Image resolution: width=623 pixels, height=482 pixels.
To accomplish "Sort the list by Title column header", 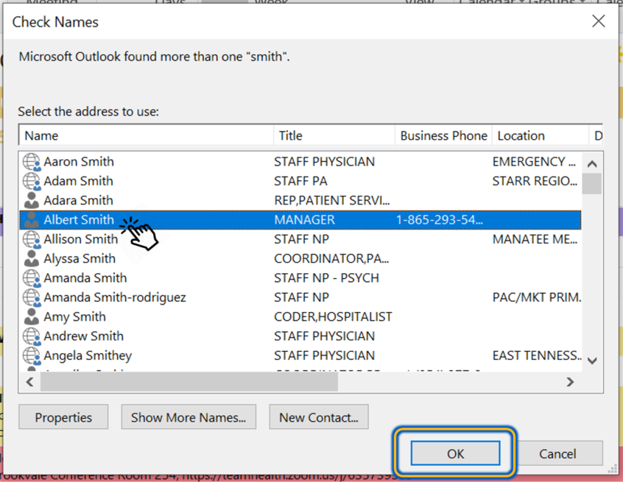I will pyautogui.click(x=334, y=136).
